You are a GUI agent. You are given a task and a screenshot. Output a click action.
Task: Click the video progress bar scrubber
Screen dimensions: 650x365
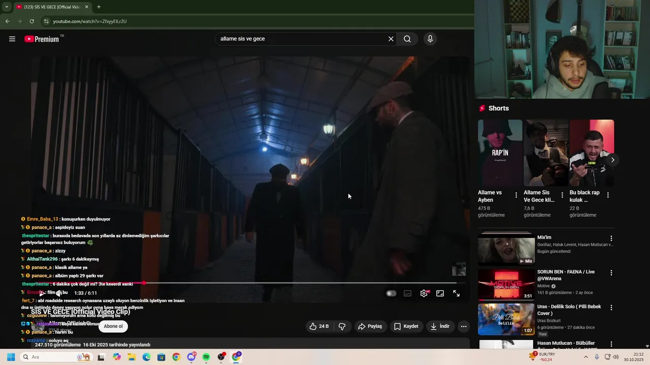(144, 283)
